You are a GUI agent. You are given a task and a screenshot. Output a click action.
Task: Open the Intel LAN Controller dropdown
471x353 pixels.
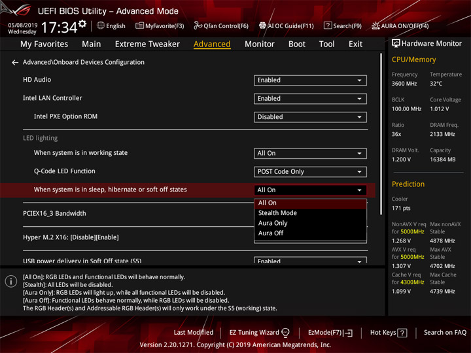pos(310,99)
